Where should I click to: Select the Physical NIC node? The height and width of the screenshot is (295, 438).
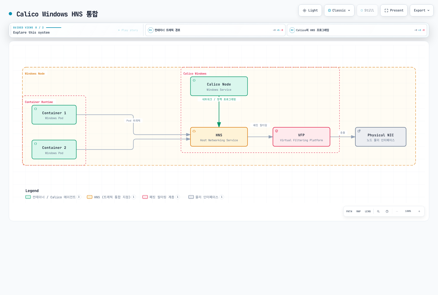381,137
